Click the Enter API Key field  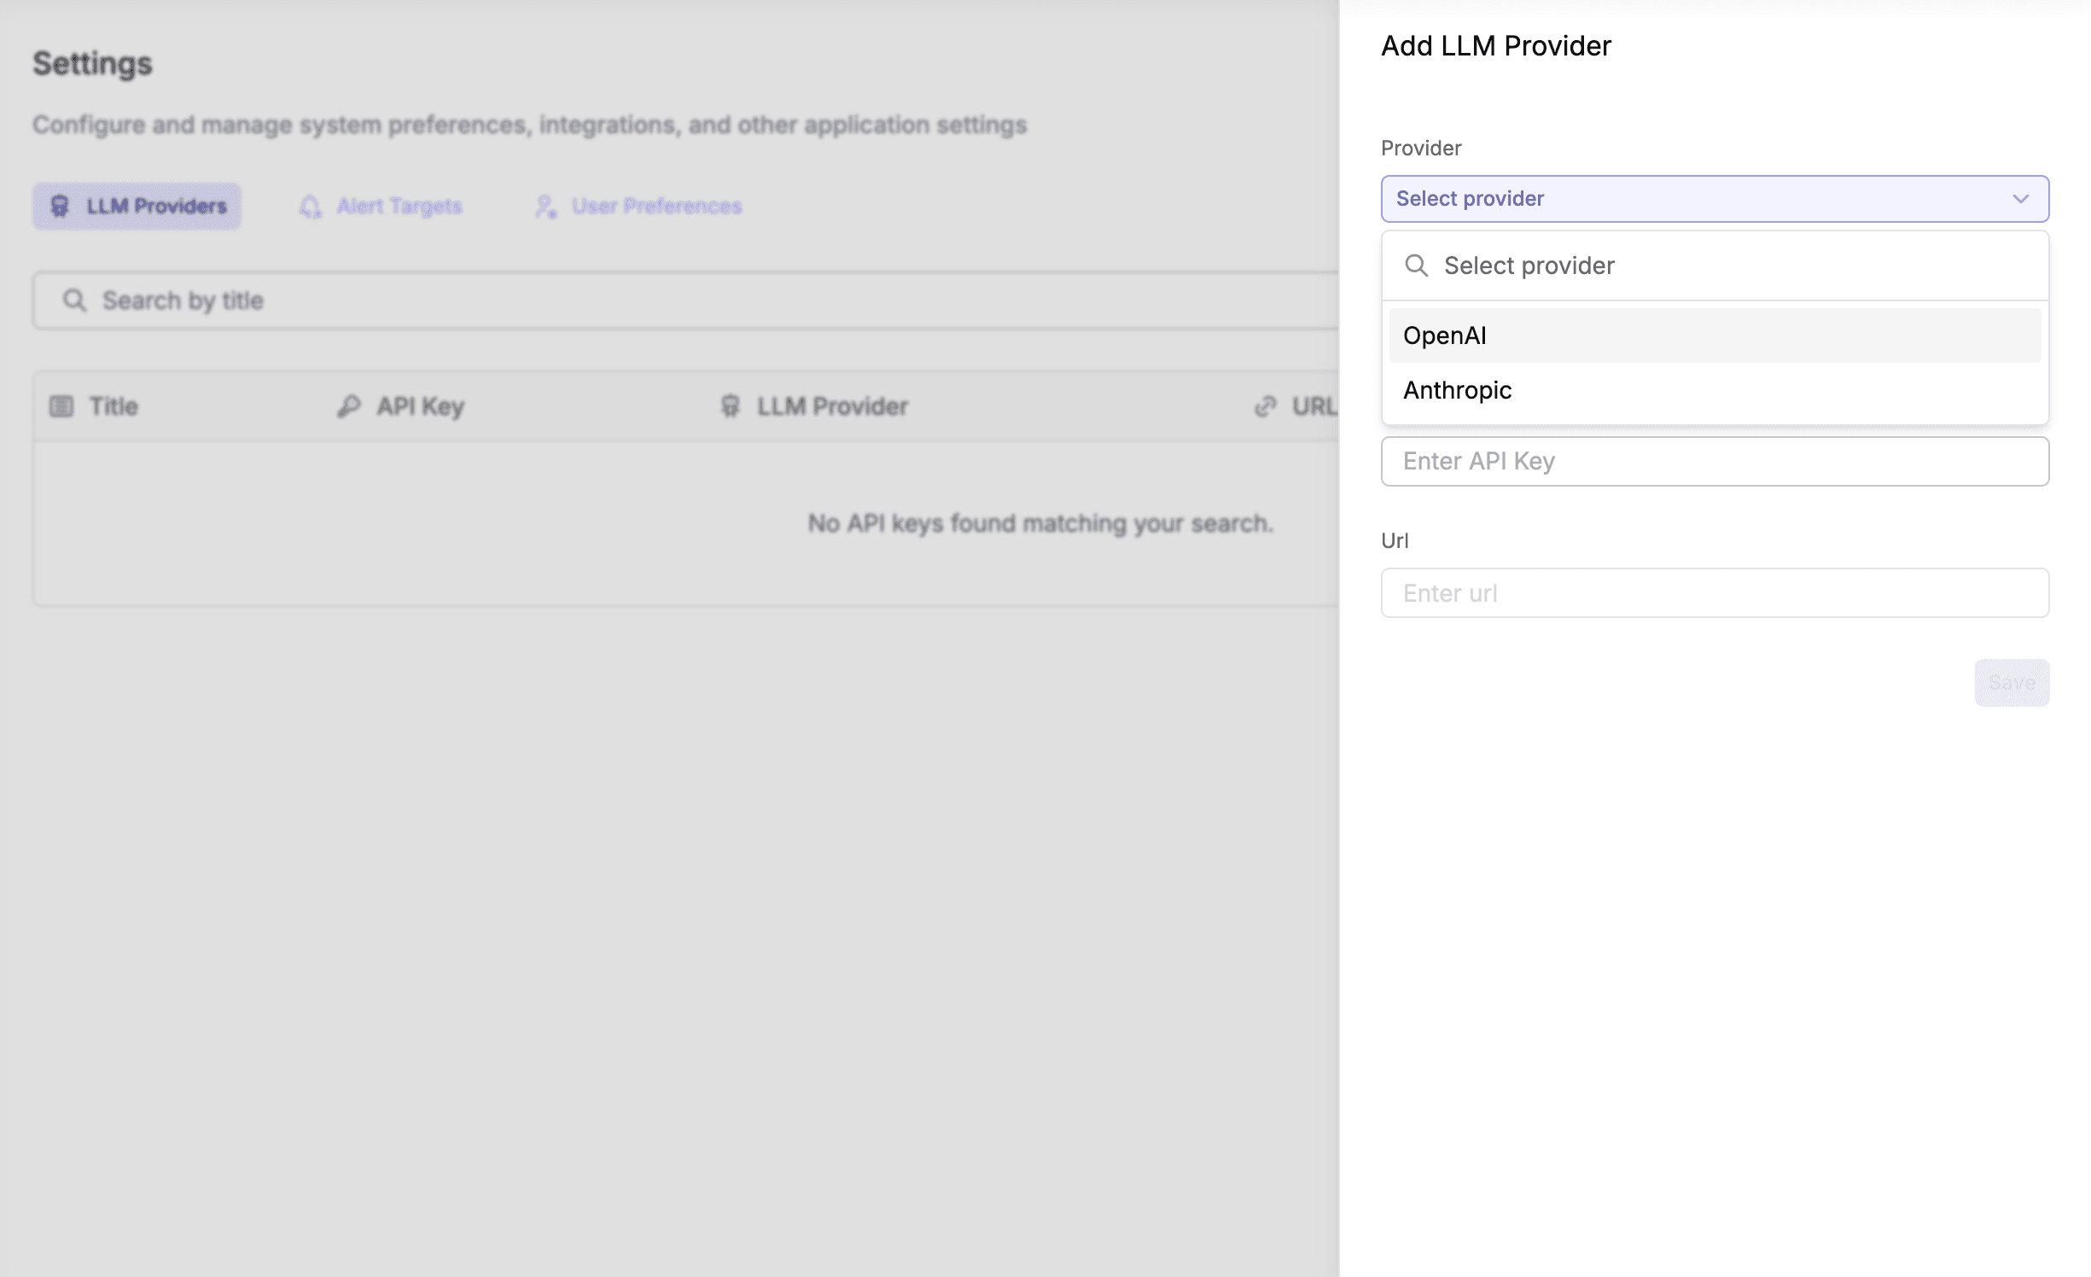point(1714,461)
